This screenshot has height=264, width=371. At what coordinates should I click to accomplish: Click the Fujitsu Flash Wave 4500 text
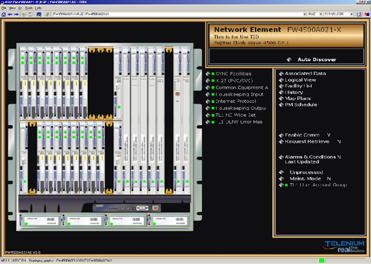251,43
